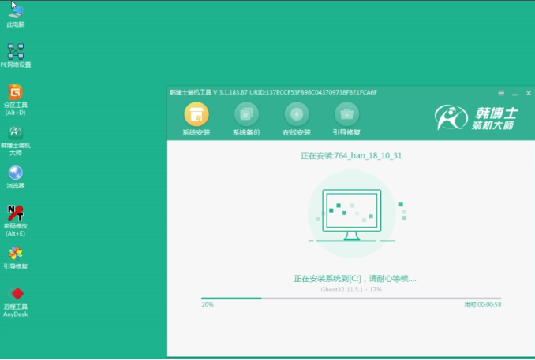This screenshot has height=360, width=535.
Task: Click the Ghost32 11.5.1 - 17% status
Action: click(351, 290)
